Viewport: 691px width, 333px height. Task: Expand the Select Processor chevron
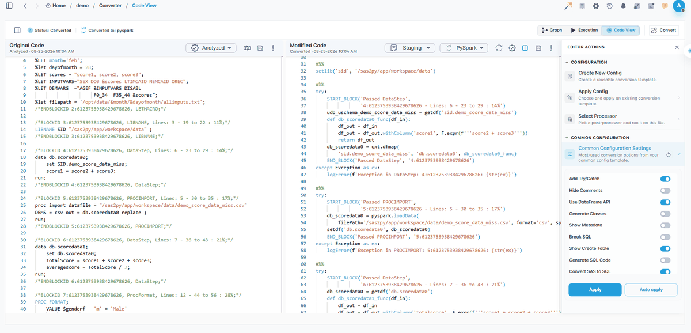point(679,120)
